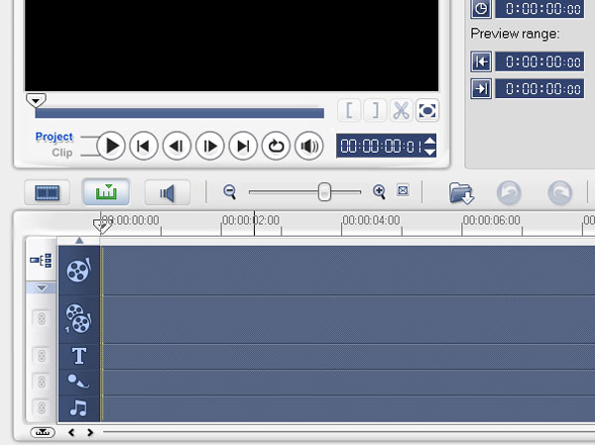The height and width of the screenshot is (445, 595).
Task: Select the Title Track icon
Action: [79, 356]
